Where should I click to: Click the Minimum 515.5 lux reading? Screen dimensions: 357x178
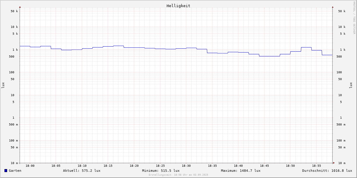161,171
